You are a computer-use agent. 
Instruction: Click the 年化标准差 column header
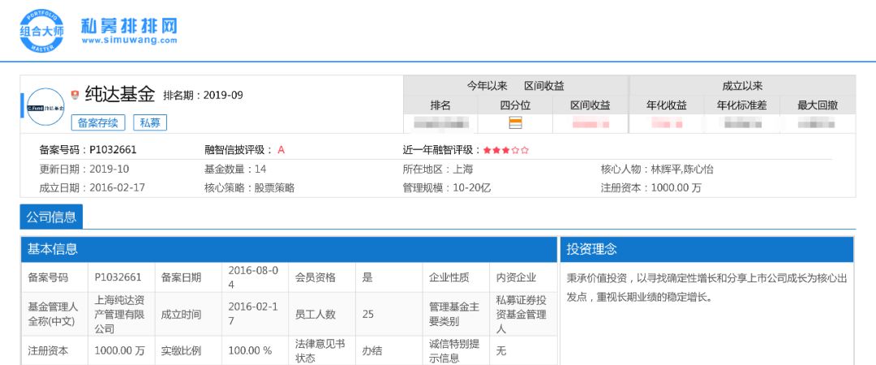[742, 105]
